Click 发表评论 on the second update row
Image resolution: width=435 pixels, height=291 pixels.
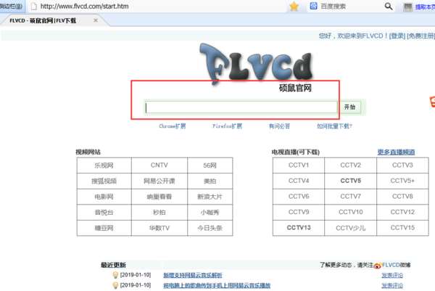pyautogui.click(x=392, y=285)
